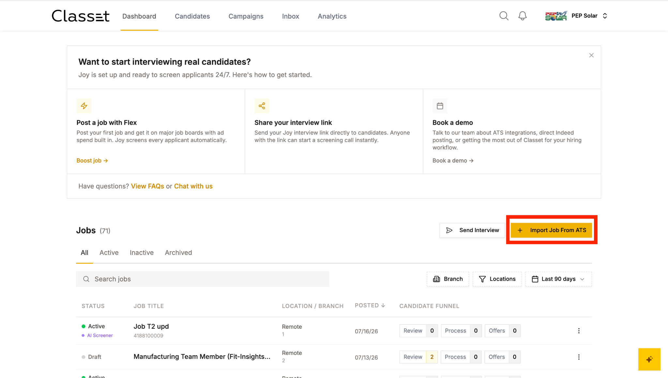Viewport: 668px width, 378px height.
Task: Click Active status of Job T2 upd
Action: pyautogui.click(x=93, y=326)
